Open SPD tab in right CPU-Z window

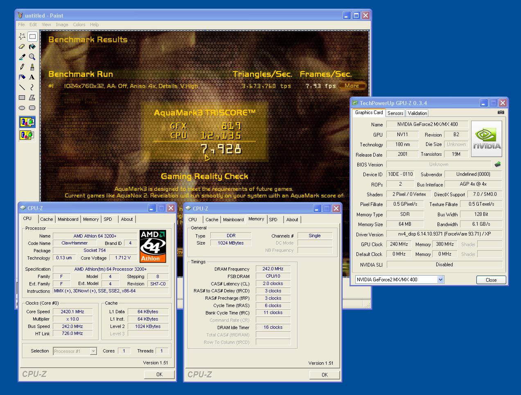273,220
